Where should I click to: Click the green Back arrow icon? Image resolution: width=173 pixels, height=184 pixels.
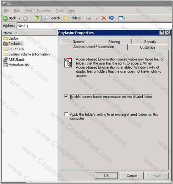(5, 18)
